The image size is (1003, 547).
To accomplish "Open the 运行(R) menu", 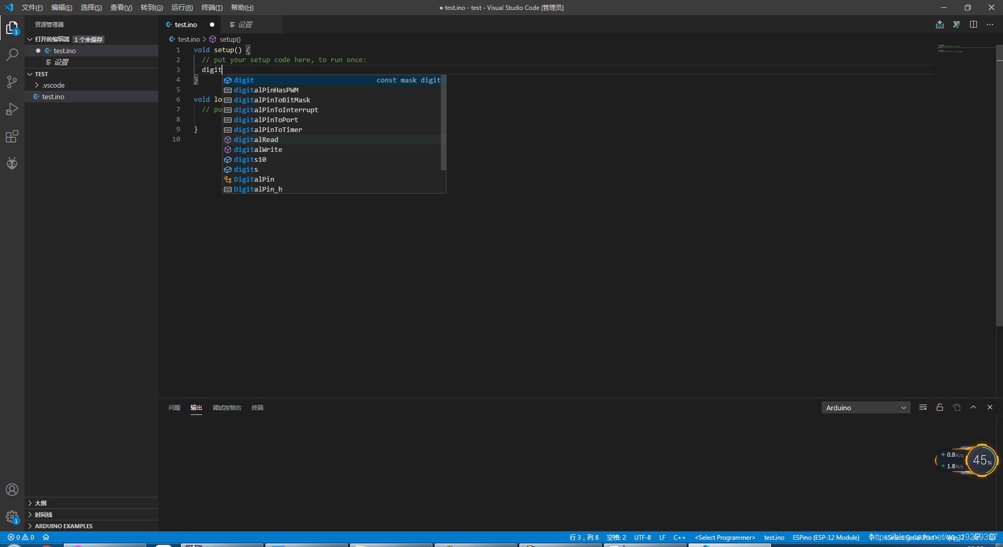I will click(x=182, y=7).
